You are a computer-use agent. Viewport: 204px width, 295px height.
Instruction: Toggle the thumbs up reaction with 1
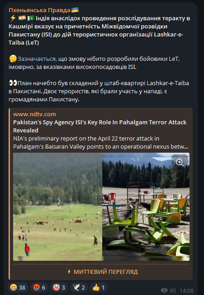[x=98, y=287]
